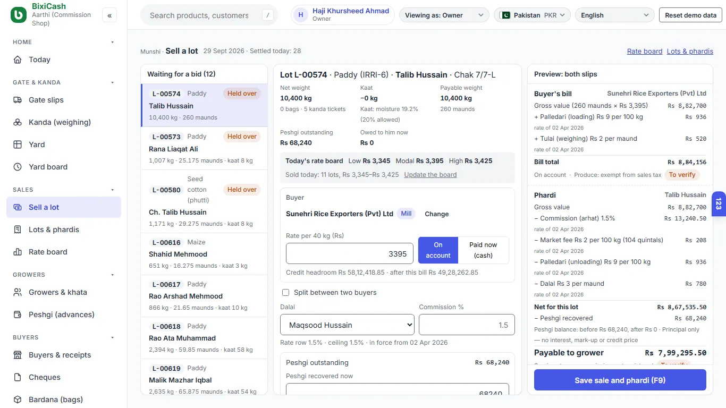Screen dimensions: 726x408
Task: Collapse the GROWERS section header
Action: [x=64, y=275]
